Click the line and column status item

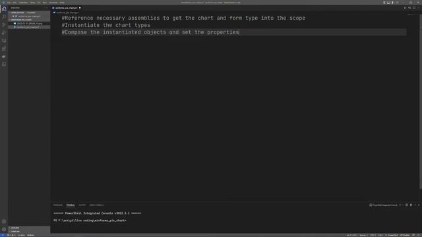(x=352, y=235)
